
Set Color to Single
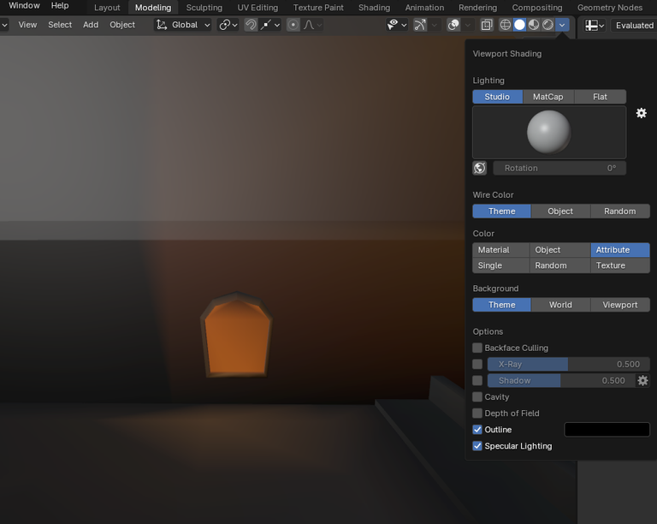500,265
